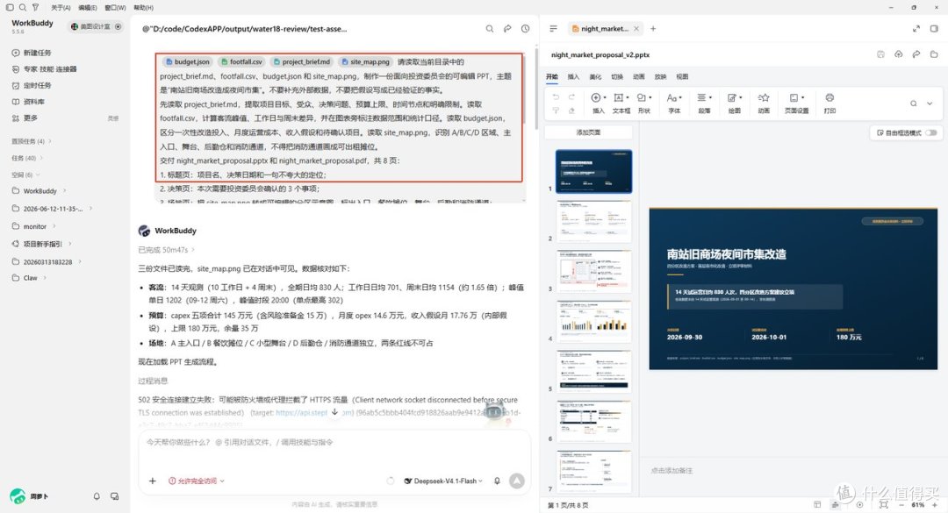The width and height of the screenshot is (948, 513).
Task: Click chat input field 今天帮你做些什么
Action: pyautogui.click(x=334, y=442)
